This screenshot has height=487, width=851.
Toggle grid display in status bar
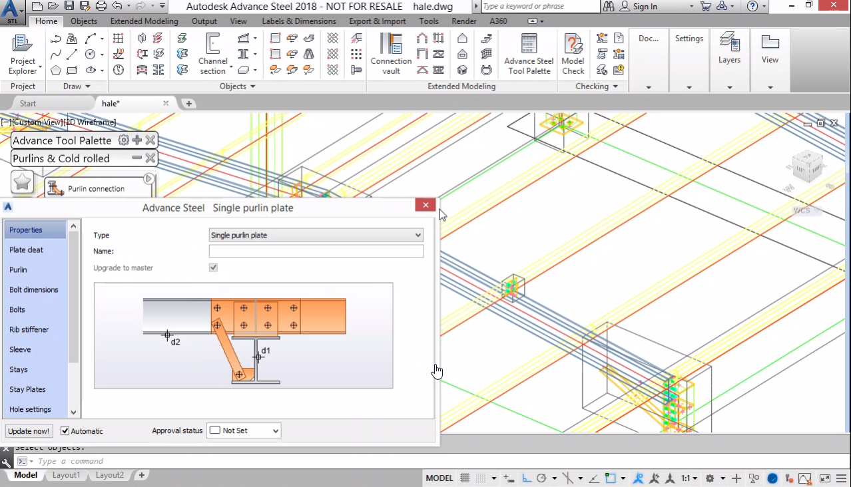tap(465, 478)
